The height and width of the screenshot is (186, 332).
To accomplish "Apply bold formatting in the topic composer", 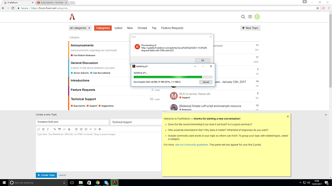I will click(x=43, y=129).
